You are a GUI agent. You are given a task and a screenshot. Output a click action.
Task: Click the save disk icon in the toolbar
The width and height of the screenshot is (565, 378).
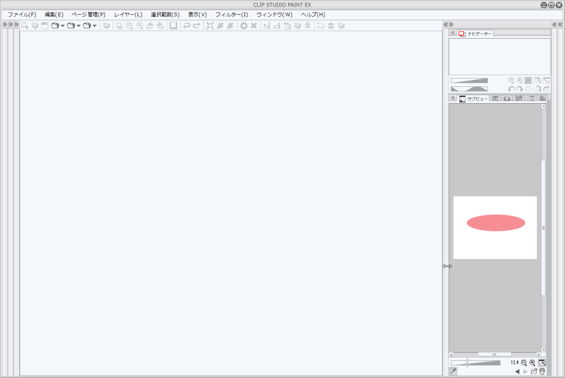coord(173,26)
